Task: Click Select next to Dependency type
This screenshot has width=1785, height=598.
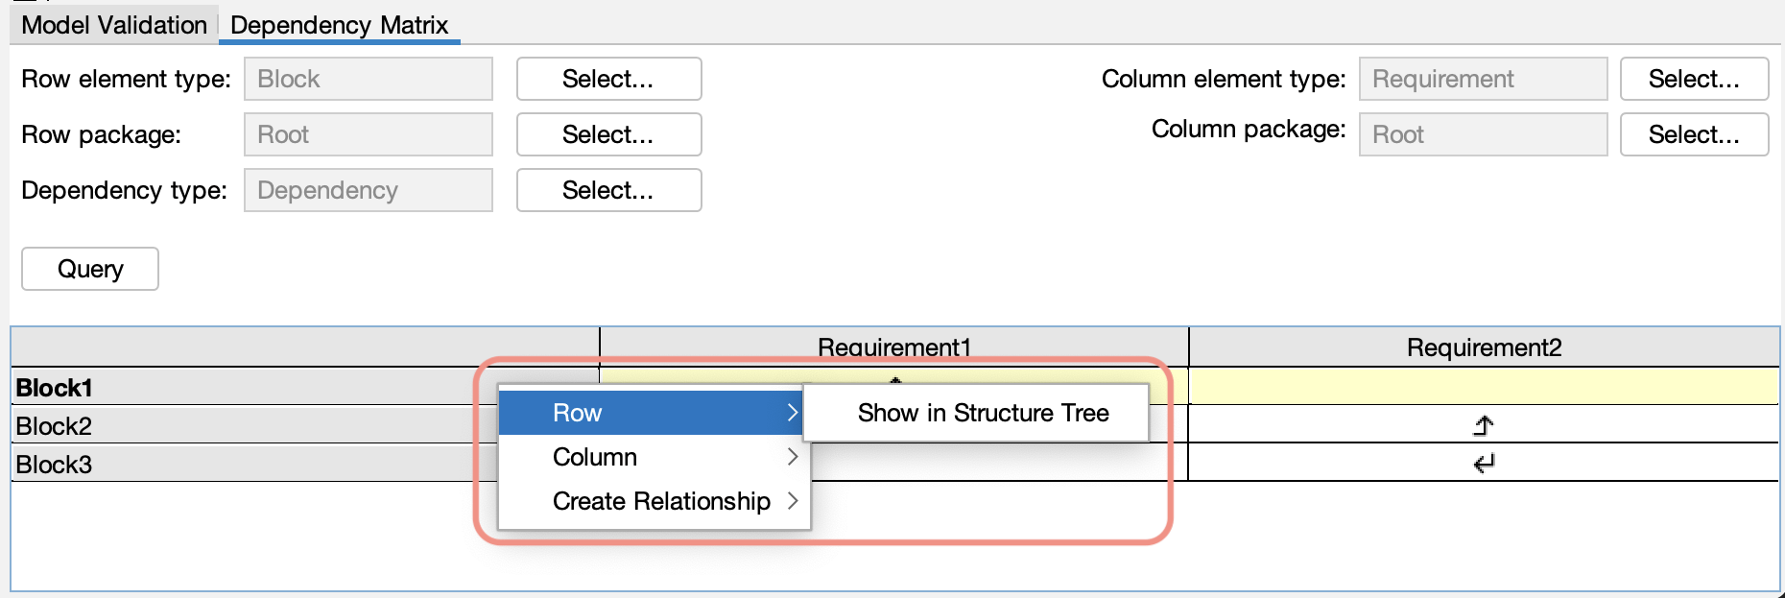Action: click(608, 190)
